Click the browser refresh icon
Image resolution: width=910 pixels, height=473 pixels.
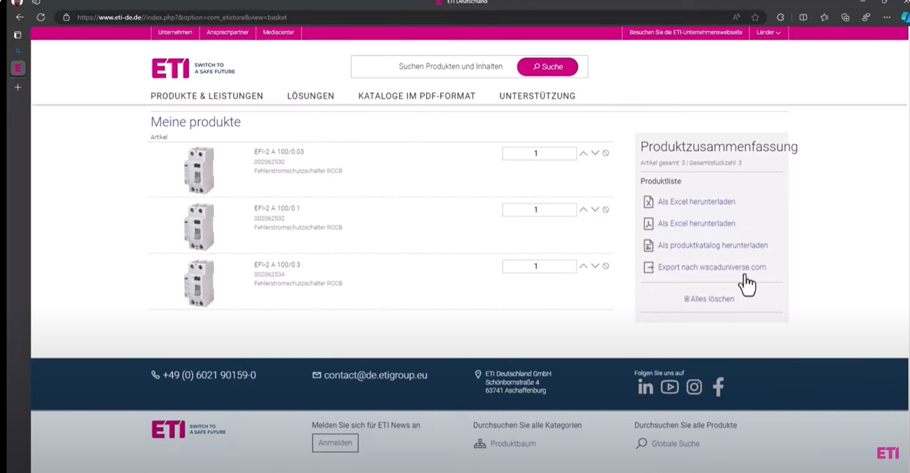click(41, 17)
